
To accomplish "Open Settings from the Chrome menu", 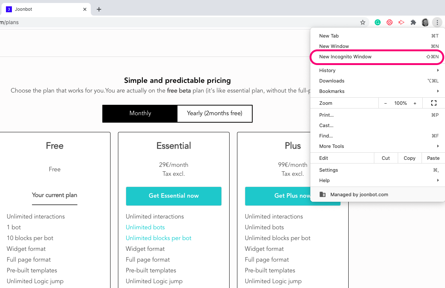I will click(377, 170).
